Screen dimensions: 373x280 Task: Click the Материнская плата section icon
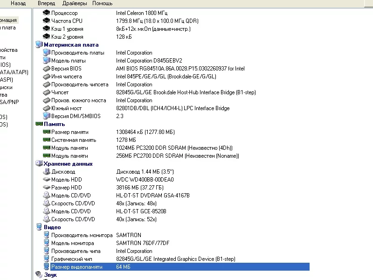[x=39, y=45]
